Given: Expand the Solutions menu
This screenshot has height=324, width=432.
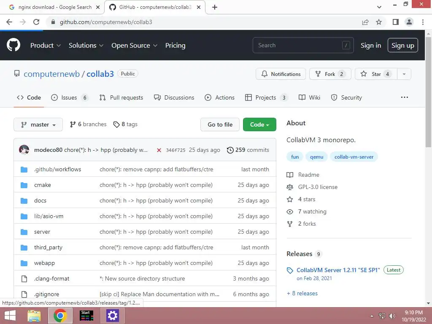Looking at the screenshot, I should (x=86, y=45).
